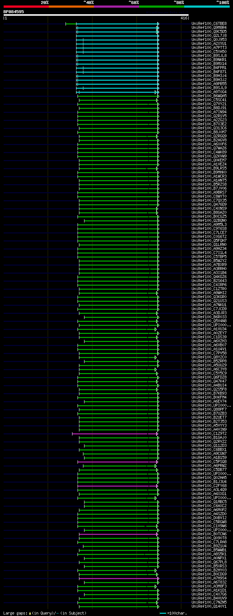Select label UniRef100_A7PTT3
Screen dimensions: 233x616
[x=209, y=48]
